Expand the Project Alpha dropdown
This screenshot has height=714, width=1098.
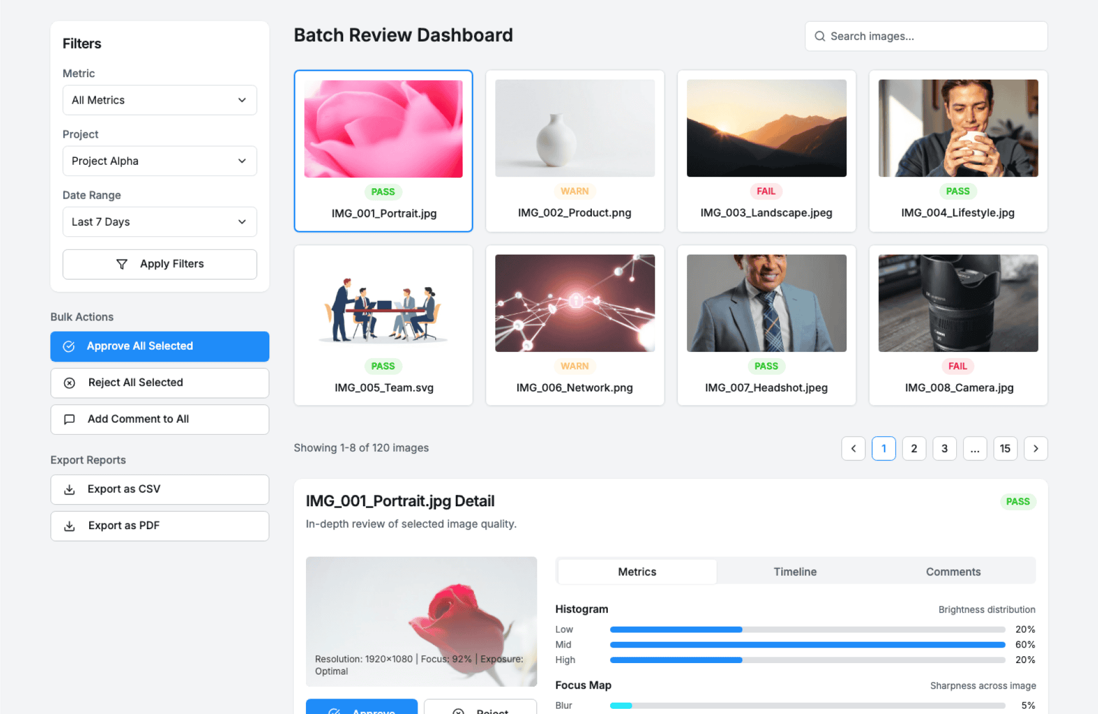pyautogui.click(x=160, y=161)
